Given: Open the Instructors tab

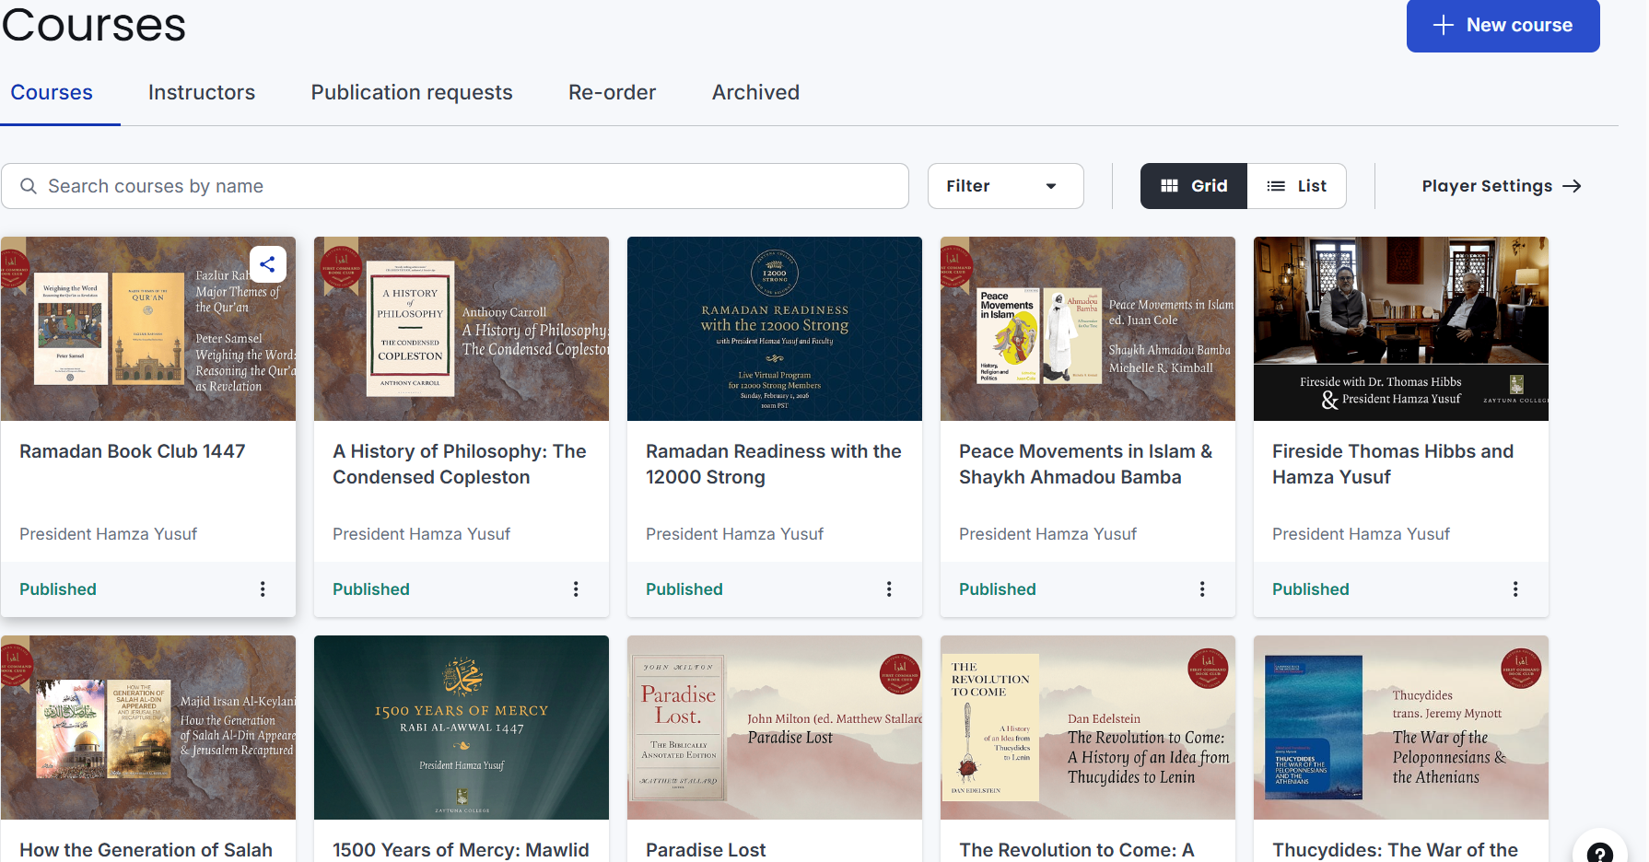Looking at the screenshot, I should coord(202,93).
